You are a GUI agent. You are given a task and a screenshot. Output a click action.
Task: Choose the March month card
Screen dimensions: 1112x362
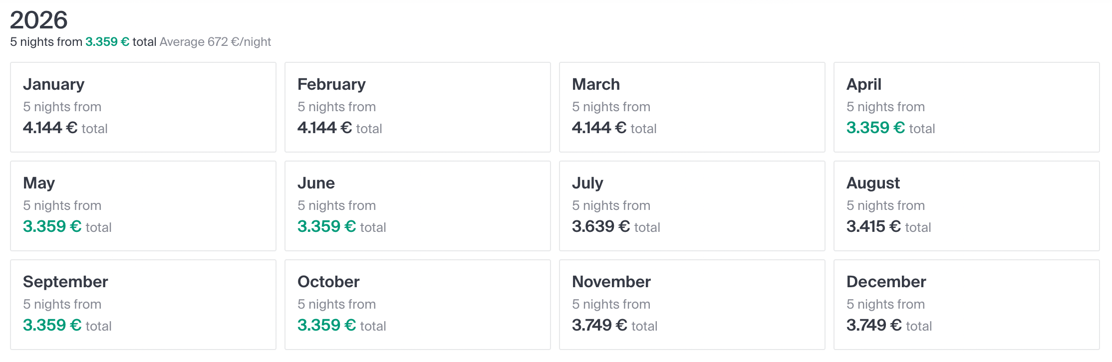pyautogui.click(x=692, y=107)
